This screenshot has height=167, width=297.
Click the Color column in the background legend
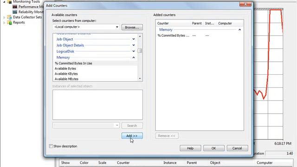pyautogui.click(x=84, y=163)
